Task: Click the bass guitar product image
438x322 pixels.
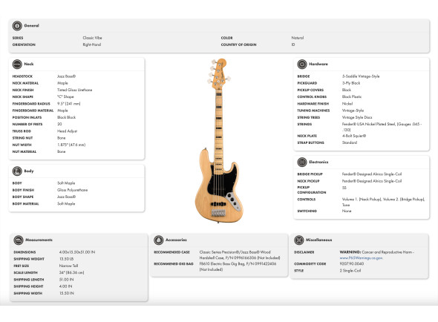Action: (219, 140)
